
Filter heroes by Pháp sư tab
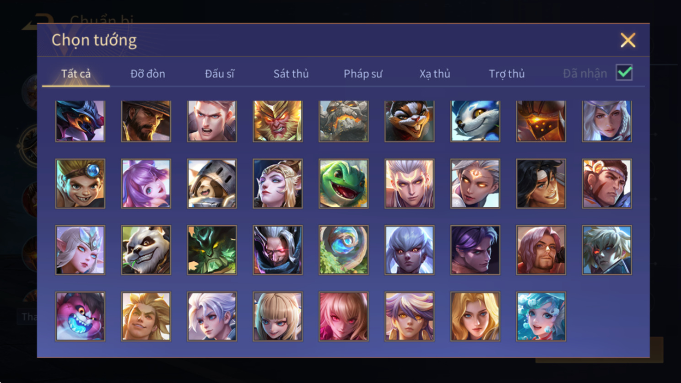[363, 74]
